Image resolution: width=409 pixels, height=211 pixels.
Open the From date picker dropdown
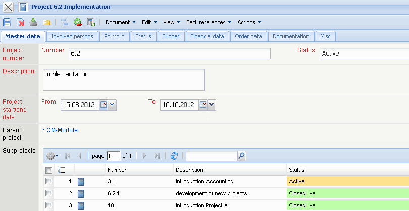[112, 105]
